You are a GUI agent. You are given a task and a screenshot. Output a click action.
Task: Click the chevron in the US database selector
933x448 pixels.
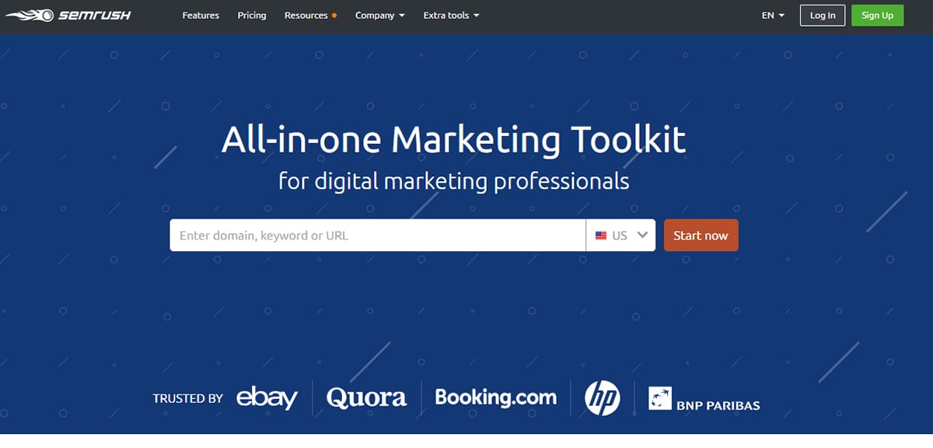tap(642, 235)
